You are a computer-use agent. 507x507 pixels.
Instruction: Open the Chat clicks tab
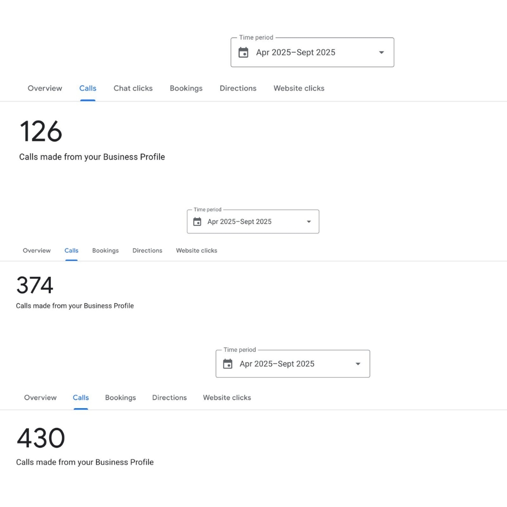click(x=133, y=88)
